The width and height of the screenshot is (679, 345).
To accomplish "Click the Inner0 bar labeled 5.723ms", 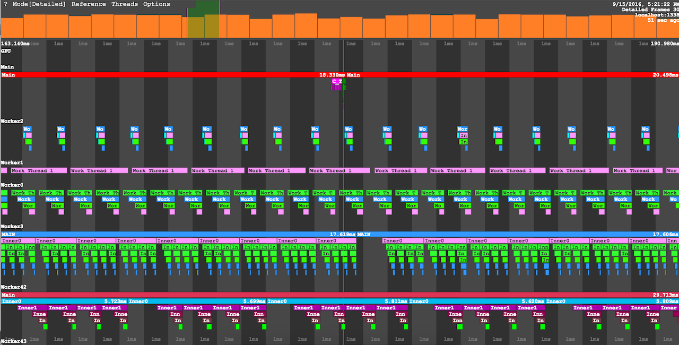I will [x=64, y=301].
